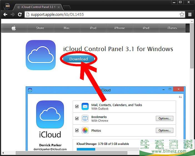The image size is (195, 156).
Task: Click the iCloud Storage usage bar
Action: tap(108, 149)
